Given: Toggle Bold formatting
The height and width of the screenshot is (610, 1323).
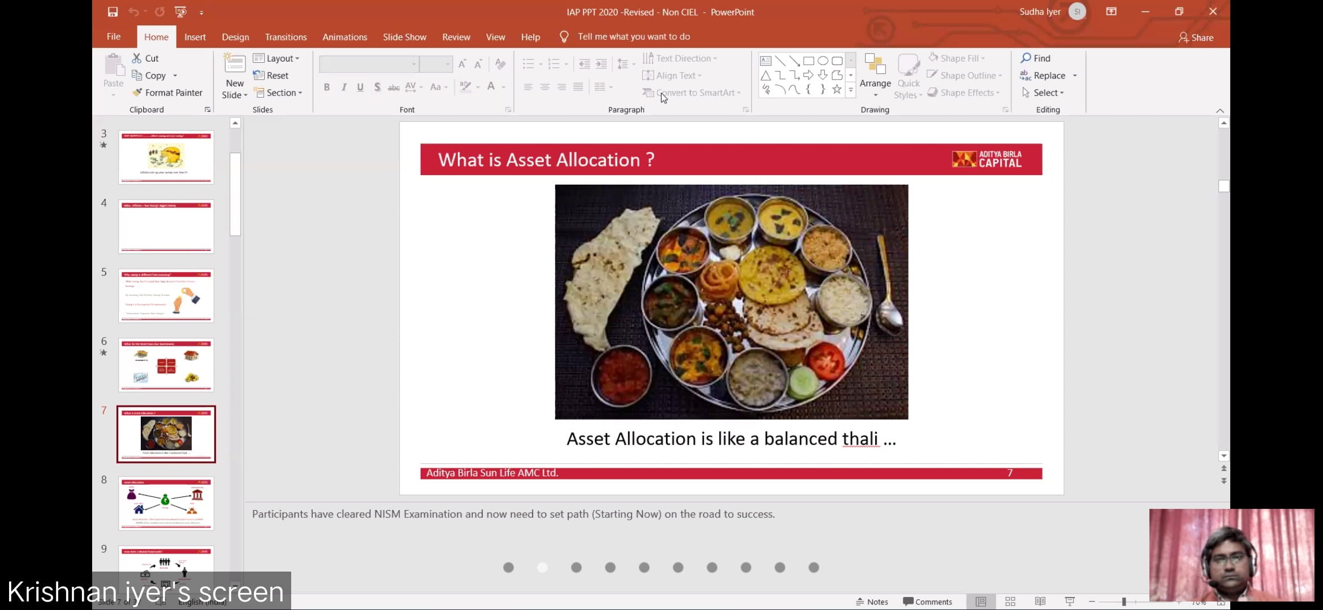Looking at the screenshot, I should (327, 87).
